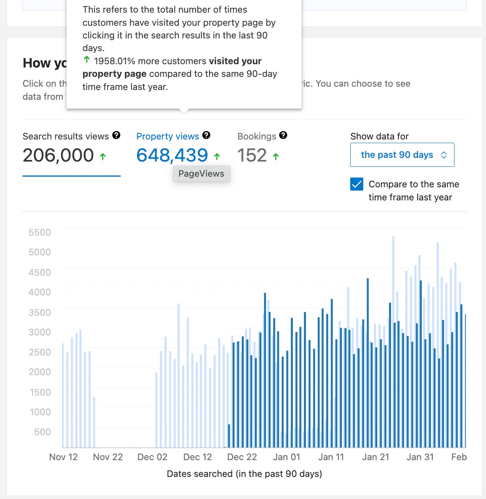This screenshot has height=499, width=486.
Task: Click the help icon beside Bookings
Action: pyautogui.click(x=284, y=135)
